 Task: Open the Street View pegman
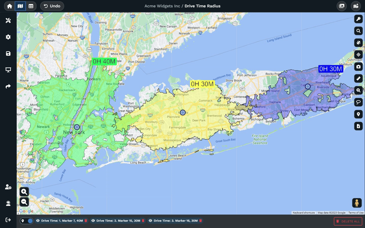[357, 203]
